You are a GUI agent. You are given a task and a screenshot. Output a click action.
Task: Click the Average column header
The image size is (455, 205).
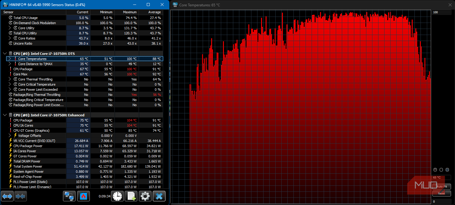(x=151, y=12)
